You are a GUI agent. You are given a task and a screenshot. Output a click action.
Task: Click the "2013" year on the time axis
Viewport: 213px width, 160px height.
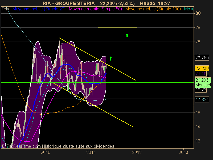183,152
